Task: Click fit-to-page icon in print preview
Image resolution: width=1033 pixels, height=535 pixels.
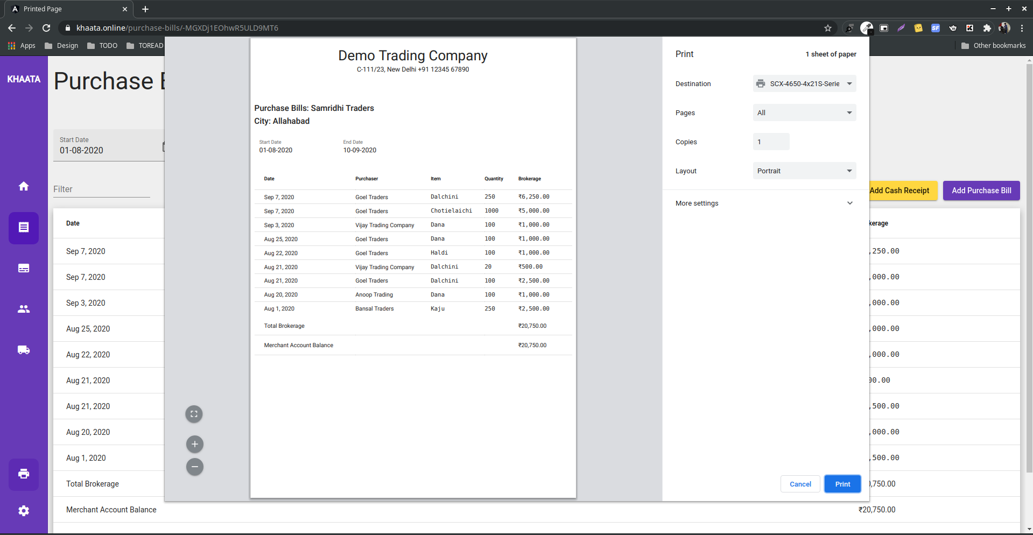Action: point(194,414)
